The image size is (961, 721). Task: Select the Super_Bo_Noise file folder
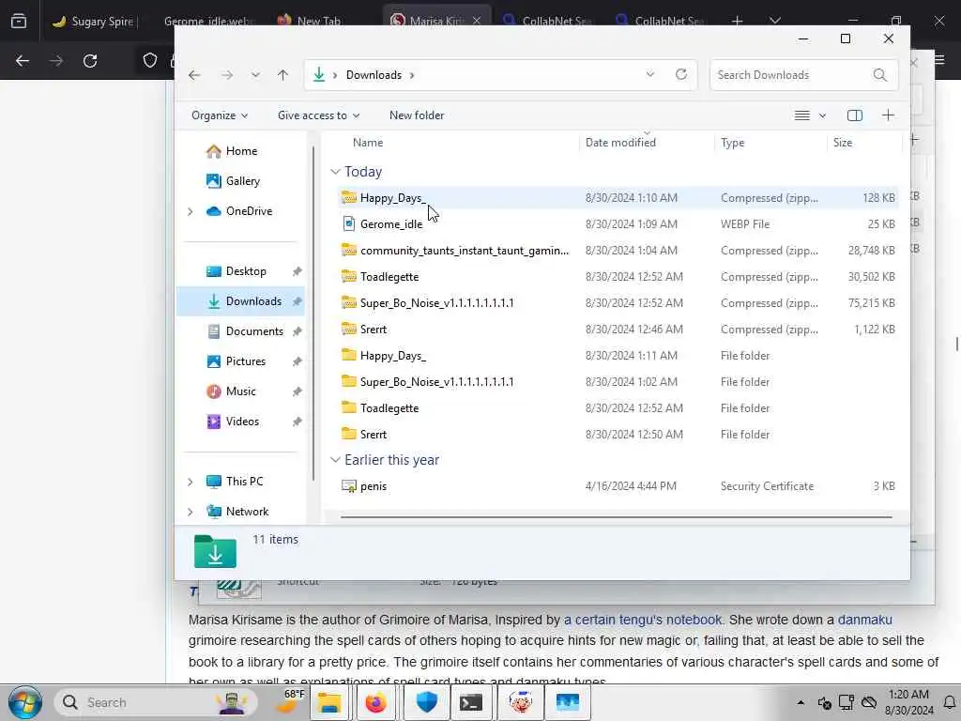click(618, 382)
